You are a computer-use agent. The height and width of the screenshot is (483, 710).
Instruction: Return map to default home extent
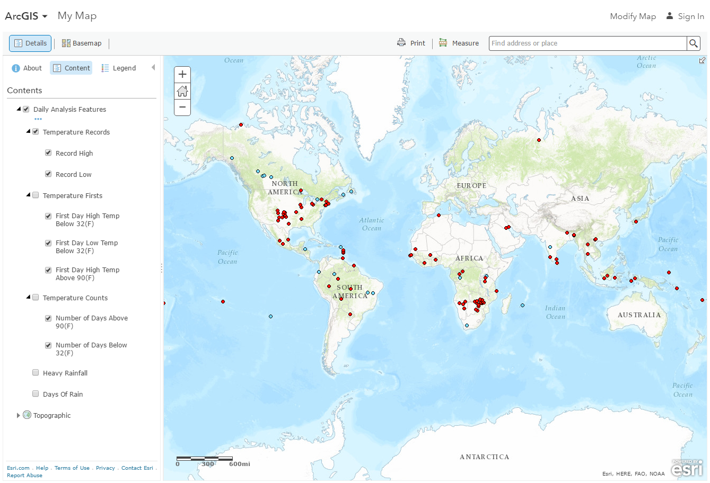pos(182,91)
